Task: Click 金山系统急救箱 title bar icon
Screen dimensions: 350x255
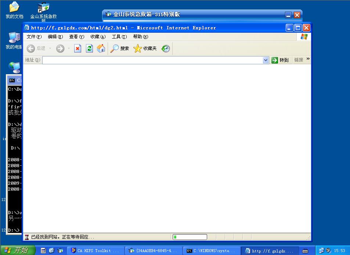Action: coord(108,14)
